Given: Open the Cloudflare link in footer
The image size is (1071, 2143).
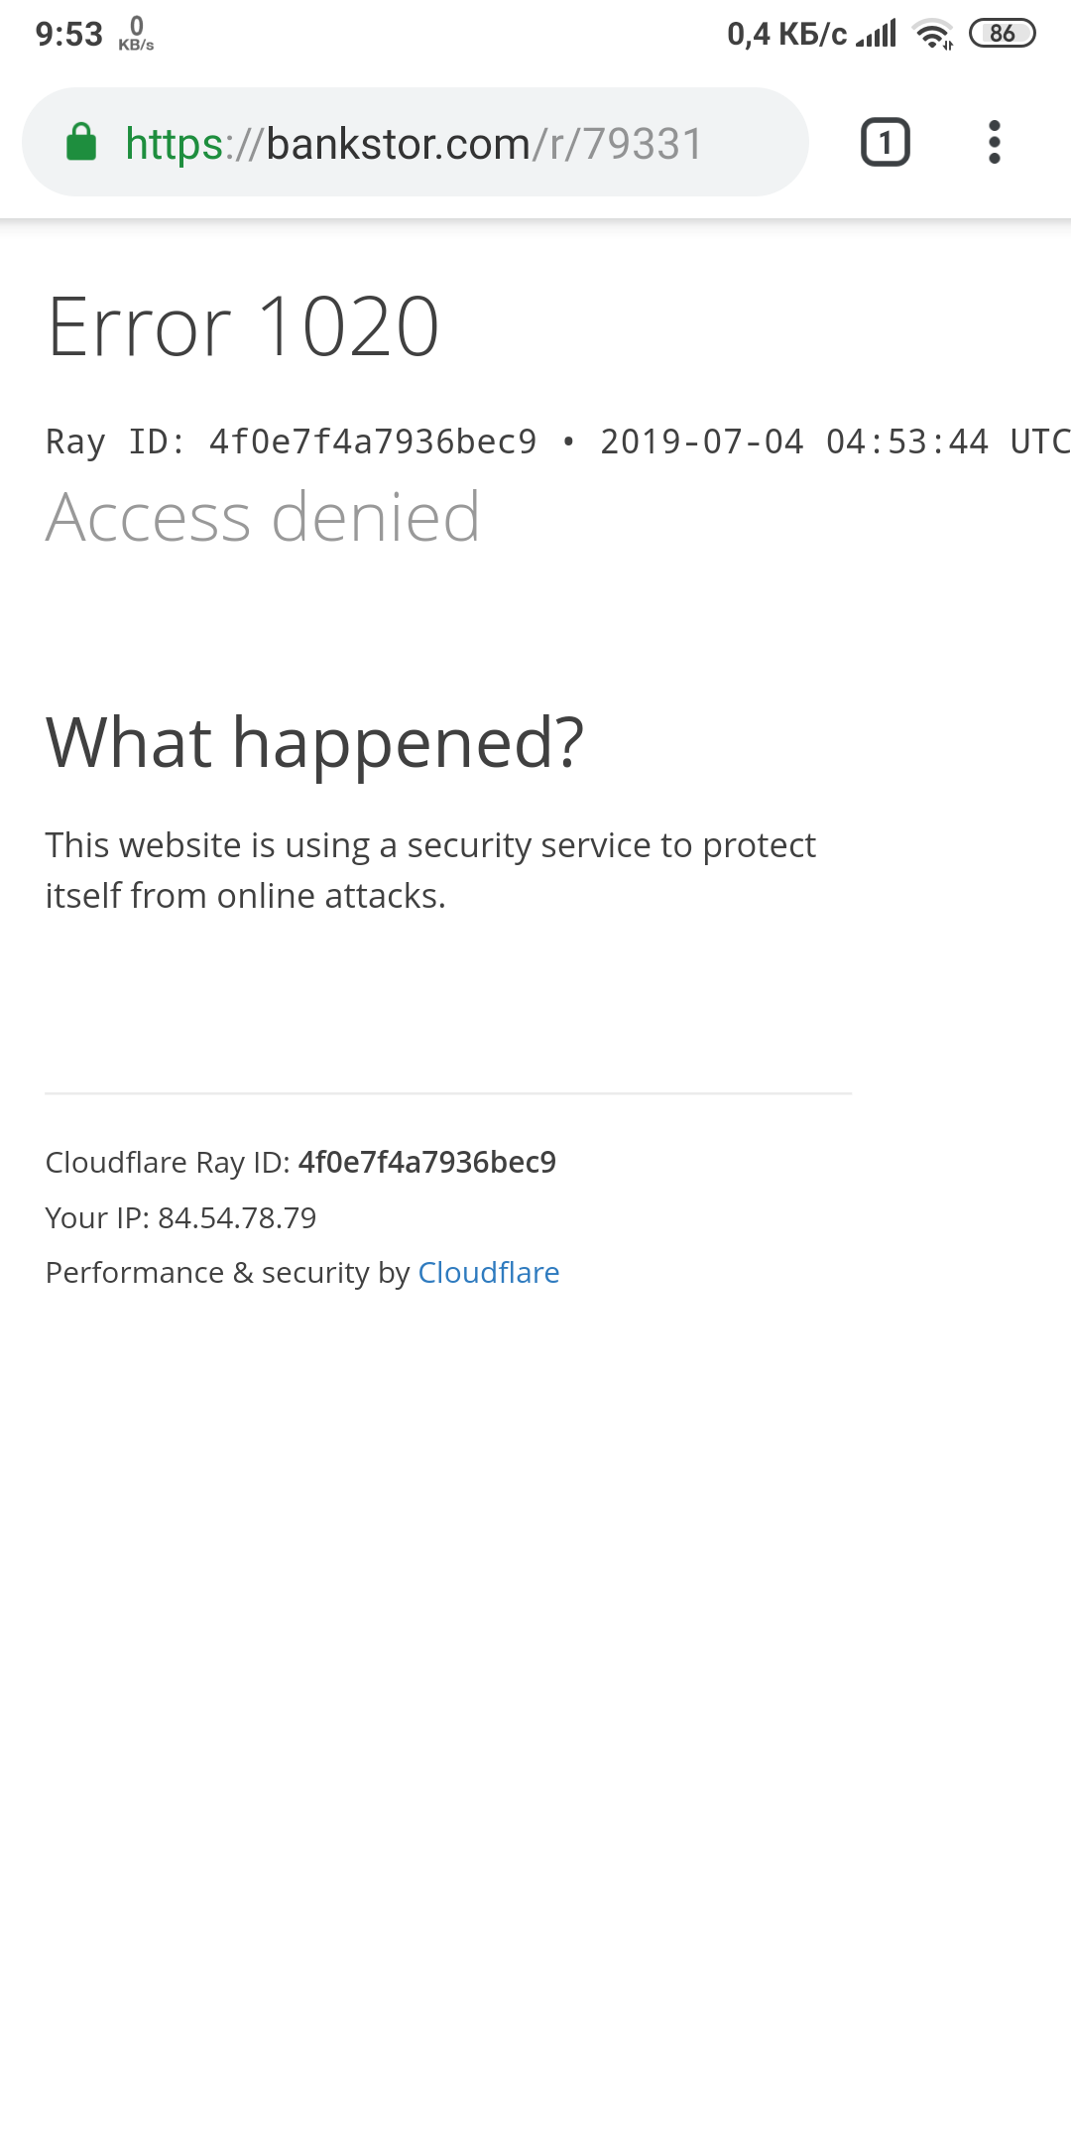Looking at the screenshot, I should (x=489, y=1273).
